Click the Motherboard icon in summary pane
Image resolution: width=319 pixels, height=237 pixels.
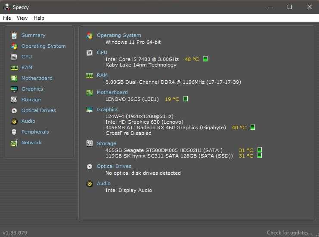pos(89,93)
